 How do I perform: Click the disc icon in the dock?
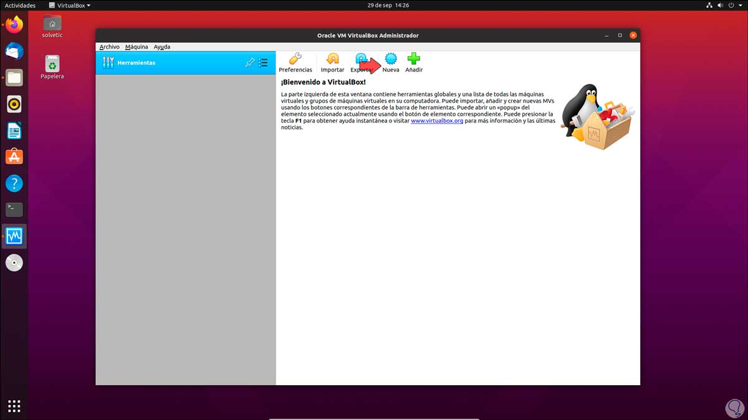click(x=14, y=263)
